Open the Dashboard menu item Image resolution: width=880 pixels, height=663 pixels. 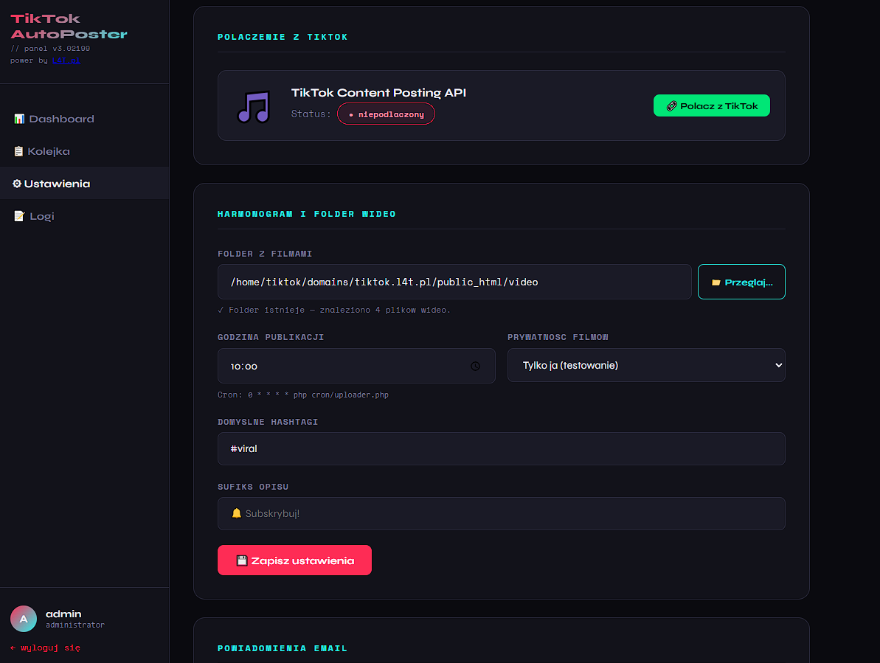[61, 119]
